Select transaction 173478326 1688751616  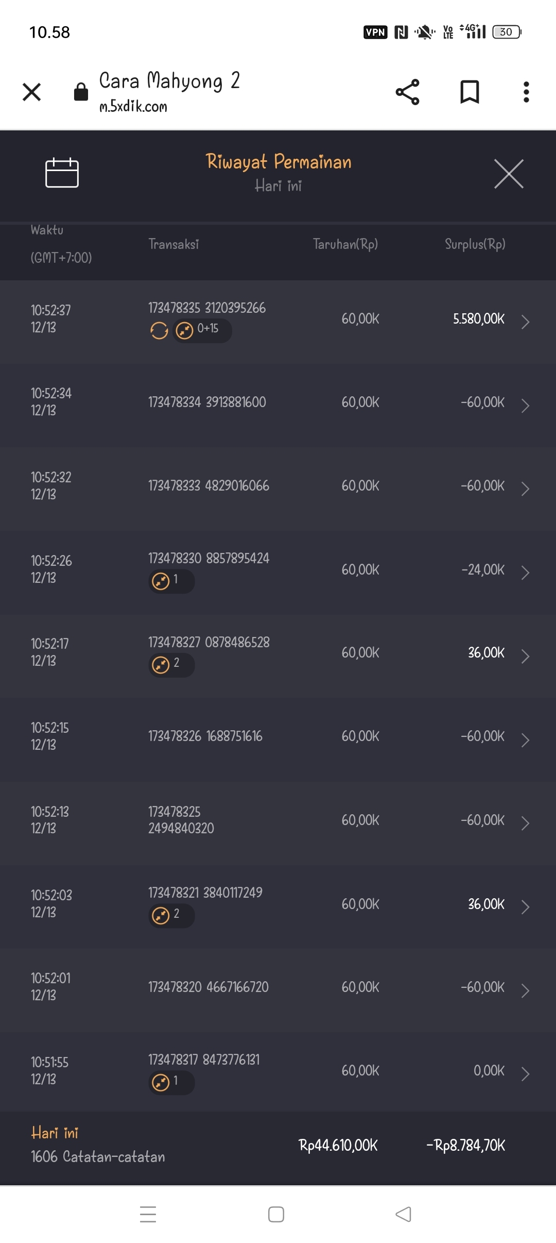(205, 736)
